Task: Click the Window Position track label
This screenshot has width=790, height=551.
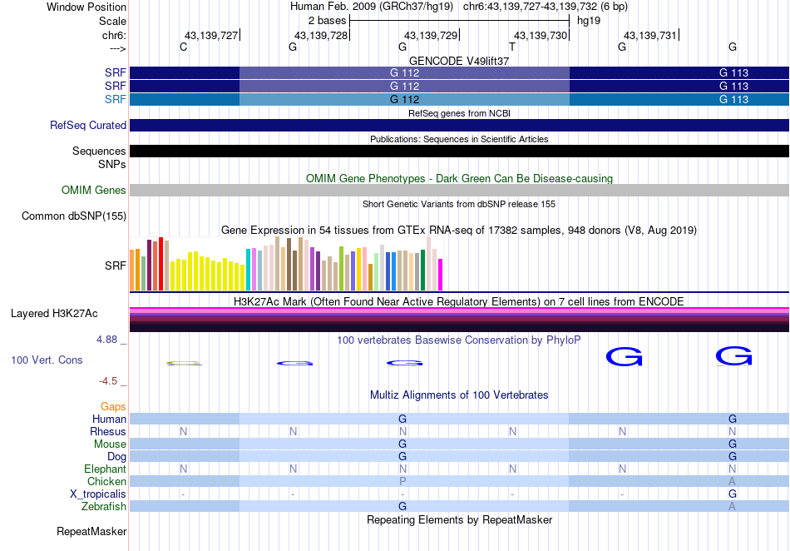Action: coord(86,7)
